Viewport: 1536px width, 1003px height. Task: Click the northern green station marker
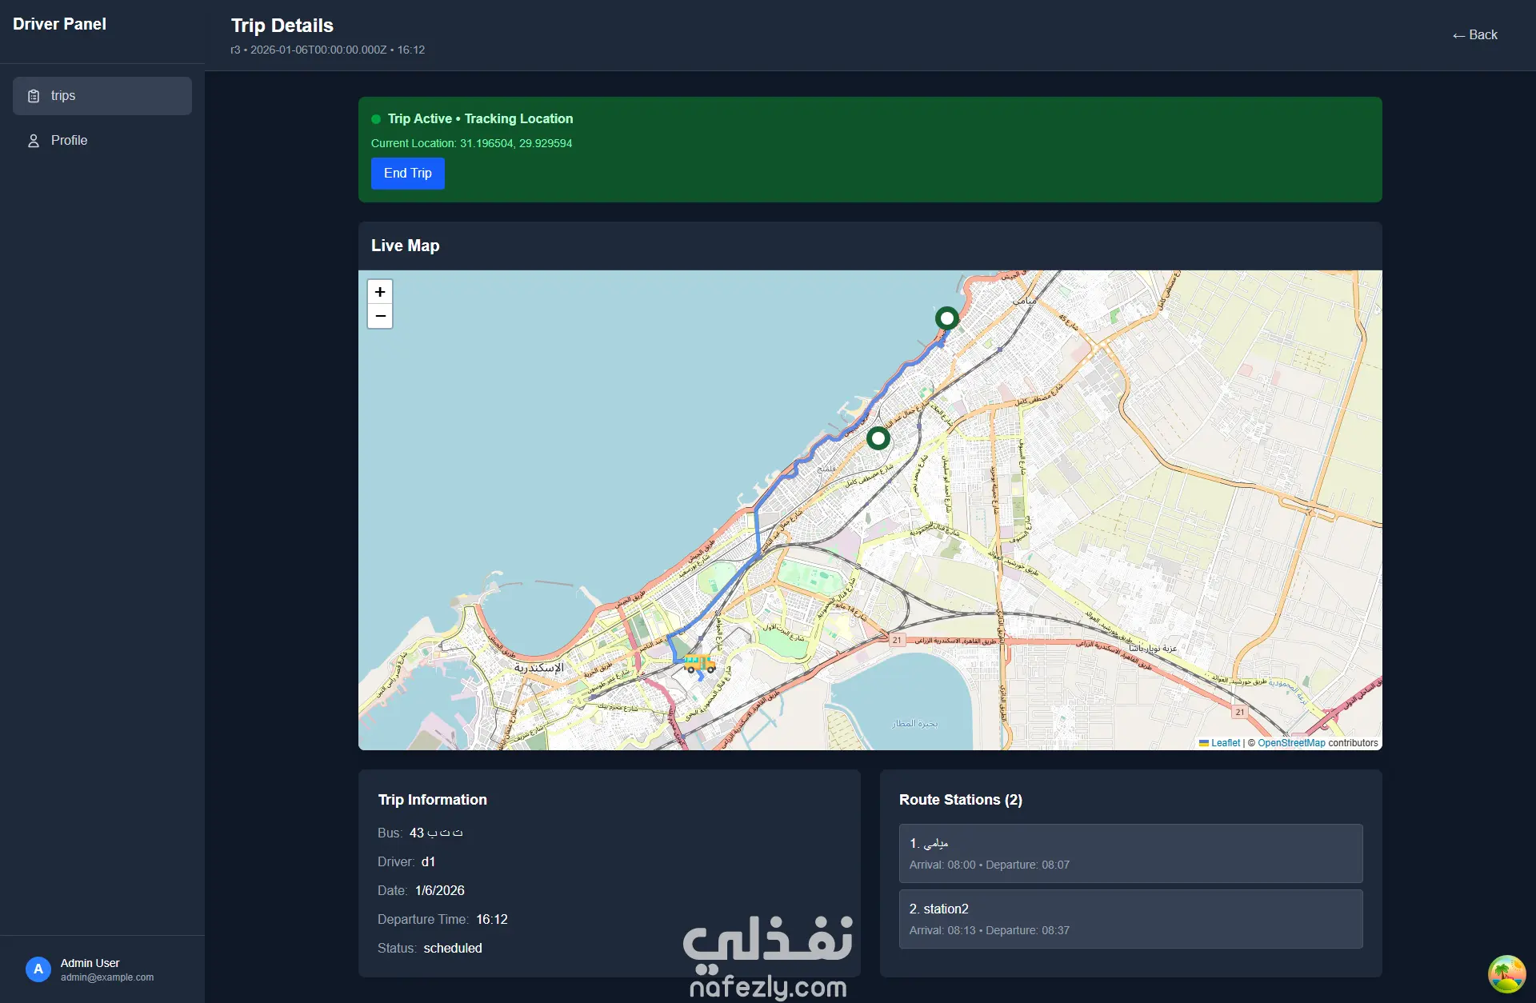pos(946,318)
